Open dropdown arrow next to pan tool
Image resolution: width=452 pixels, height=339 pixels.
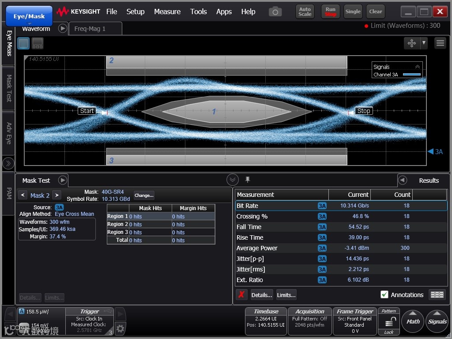coord(424,43)
